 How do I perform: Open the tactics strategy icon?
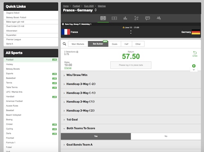(136, 18)
